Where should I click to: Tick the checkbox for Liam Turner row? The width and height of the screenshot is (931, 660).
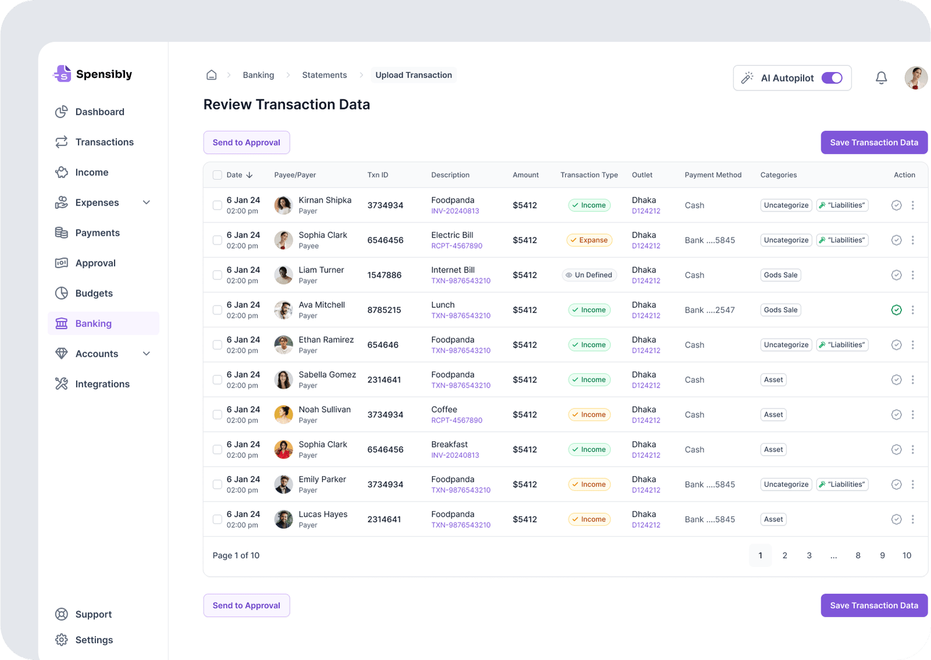(x=217, y=275)
